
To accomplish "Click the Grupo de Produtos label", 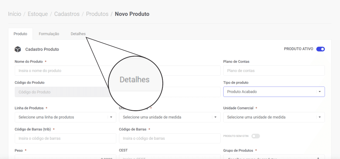I will 238,150.
